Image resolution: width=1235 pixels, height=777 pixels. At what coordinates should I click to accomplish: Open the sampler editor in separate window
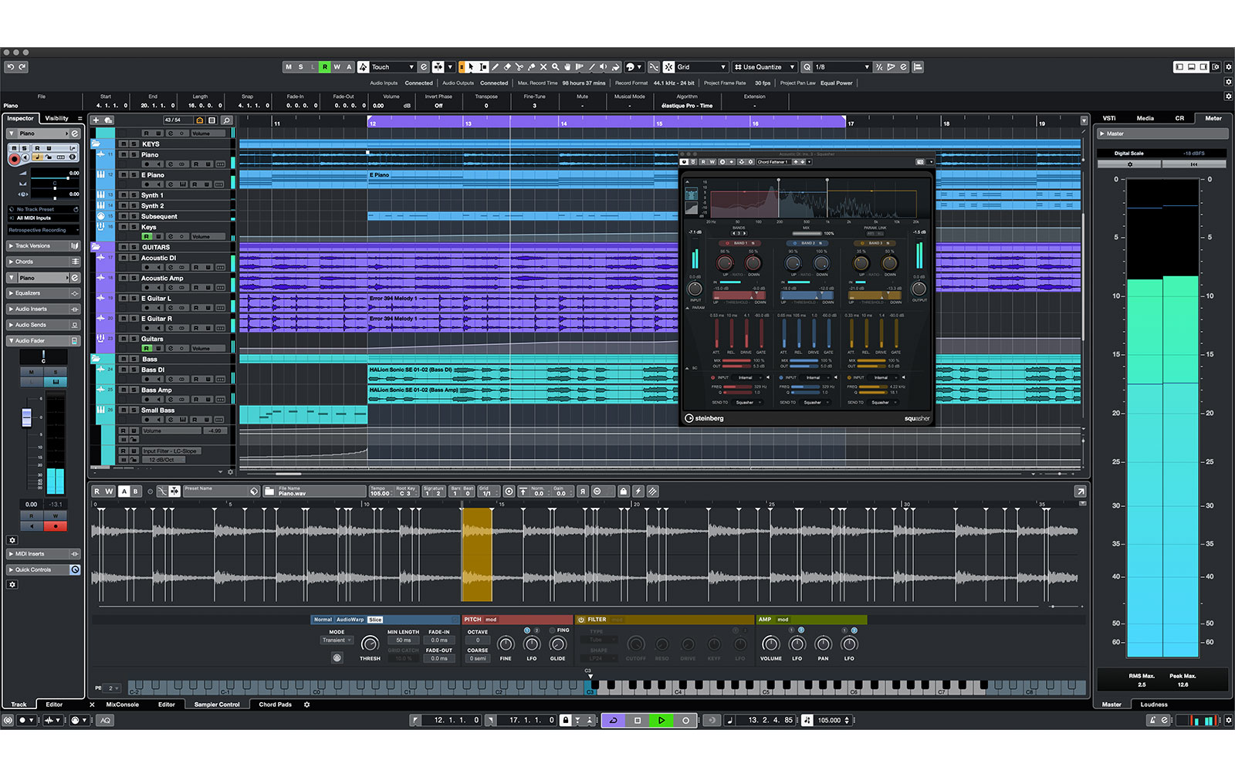(x=1081, y=492)
